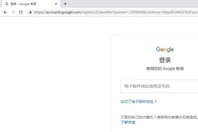198x132 pixels.
Task: Focus the 电子邮件地址或电话号码 input field
Action: 159,86
